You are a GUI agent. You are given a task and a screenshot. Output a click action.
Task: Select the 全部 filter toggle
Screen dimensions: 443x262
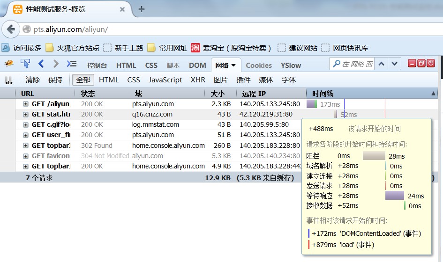[x=83, y=80]
